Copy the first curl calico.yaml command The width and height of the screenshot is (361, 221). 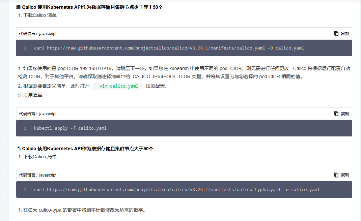336,34
